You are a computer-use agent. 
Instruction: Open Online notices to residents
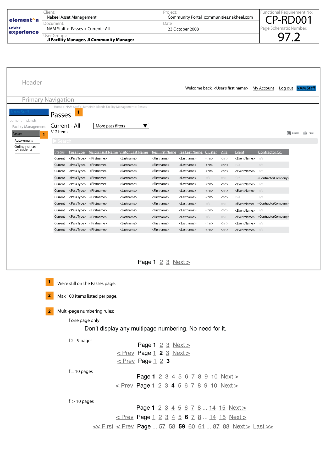25,148
